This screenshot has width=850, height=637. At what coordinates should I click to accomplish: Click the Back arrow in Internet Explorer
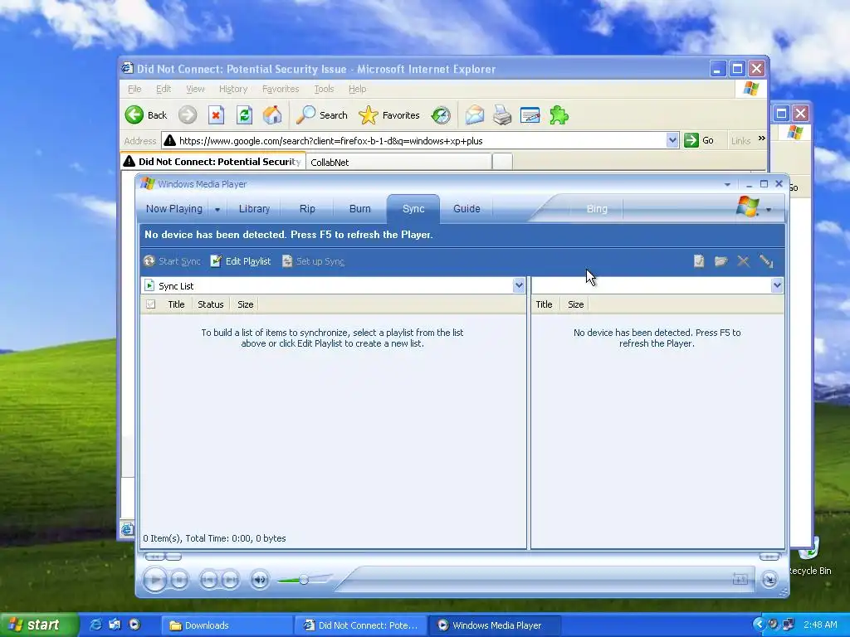click(134, 114)
